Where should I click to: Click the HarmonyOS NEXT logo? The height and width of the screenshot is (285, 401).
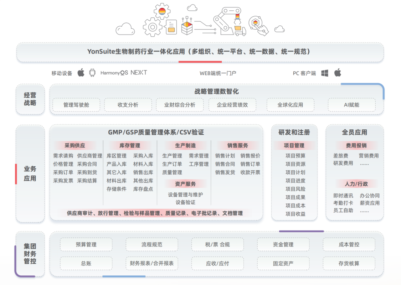pos(123,73)
